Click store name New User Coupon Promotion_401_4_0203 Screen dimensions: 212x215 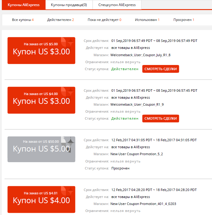coord(143,204)
